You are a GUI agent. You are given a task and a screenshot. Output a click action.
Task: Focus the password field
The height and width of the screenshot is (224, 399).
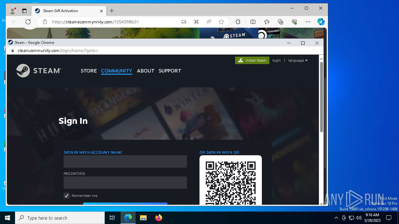tap(125, 183)
